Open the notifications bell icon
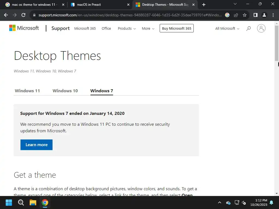The width and height of the screenshot is (279, 209). pos(272,202)
